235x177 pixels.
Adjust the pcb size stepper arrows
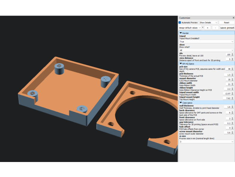tap(232, 69)
